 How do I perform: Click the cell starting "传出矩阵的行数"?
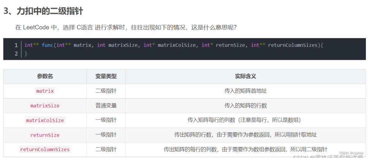pyautogui.click(x=245, y=135)
